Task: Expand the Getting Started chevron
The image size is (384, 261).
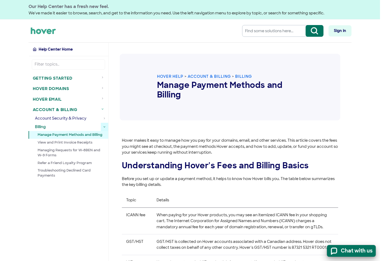Action: (x=102, y=78)
